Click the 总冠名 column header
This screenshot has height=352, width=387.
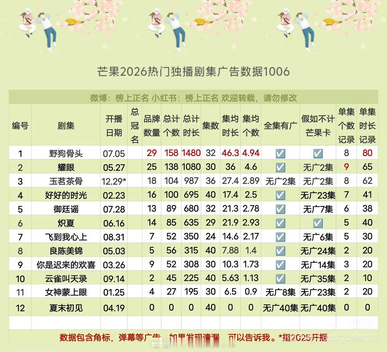(x=135, y=125)
